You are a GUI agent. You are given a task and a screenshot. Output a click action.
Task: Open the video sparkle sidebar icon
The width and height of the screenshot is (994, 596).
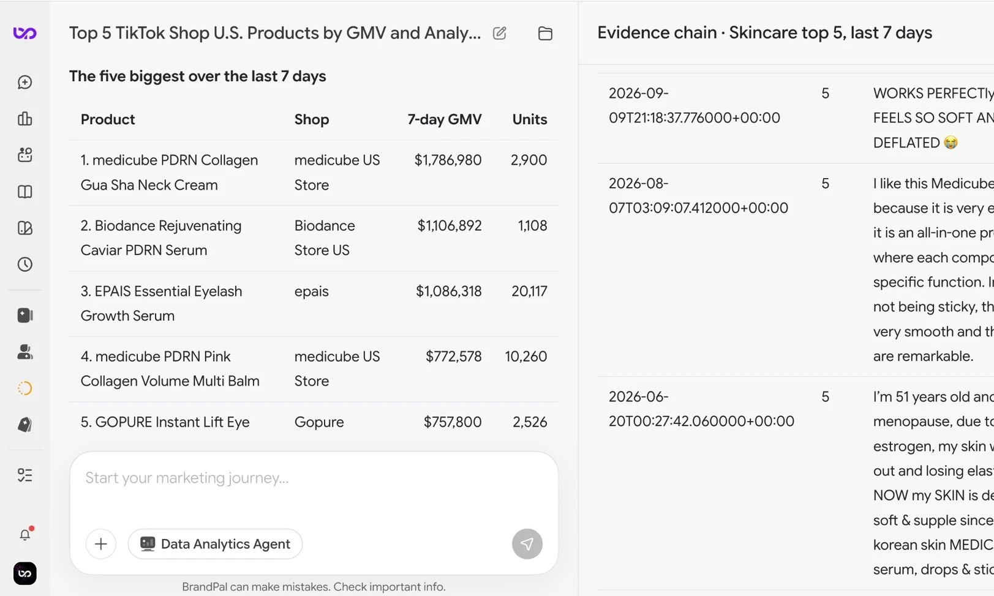click(x=25, y=315)
